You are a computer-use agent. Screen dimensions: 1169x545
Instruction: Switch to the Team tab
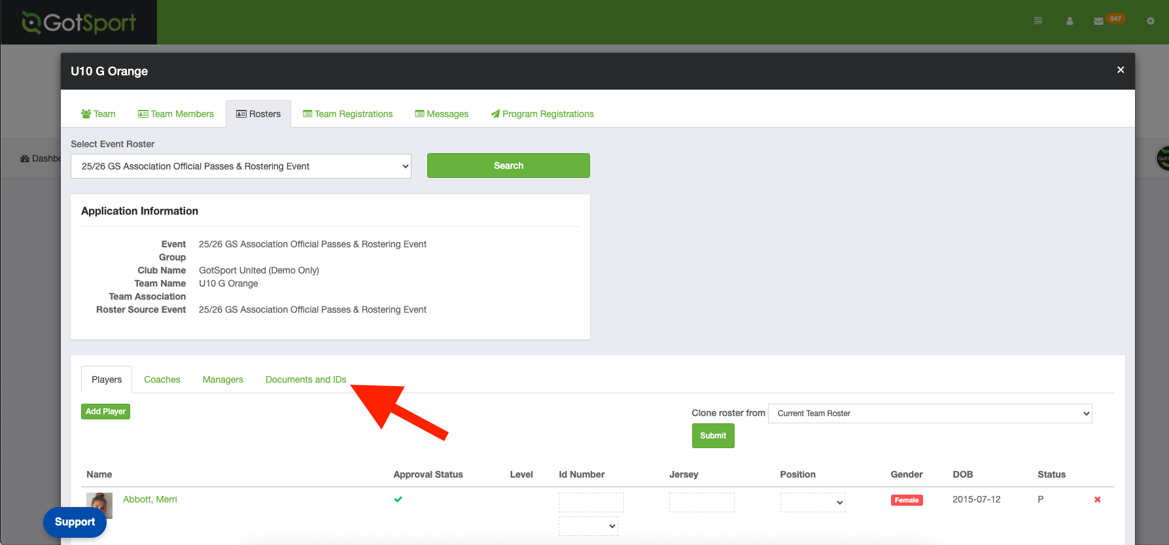[x=98, y=114]
